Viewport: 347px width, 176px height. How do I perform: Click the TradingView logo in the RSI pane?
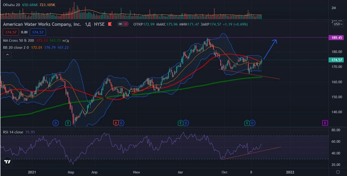point(8,162)
